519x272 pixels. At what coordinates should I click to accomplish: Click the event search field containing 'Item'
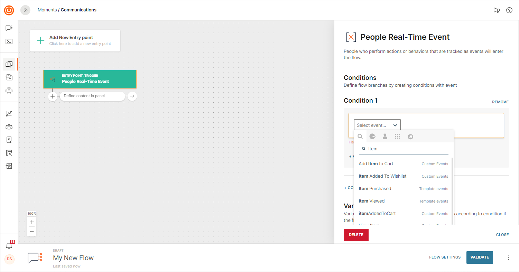point(406,149)
